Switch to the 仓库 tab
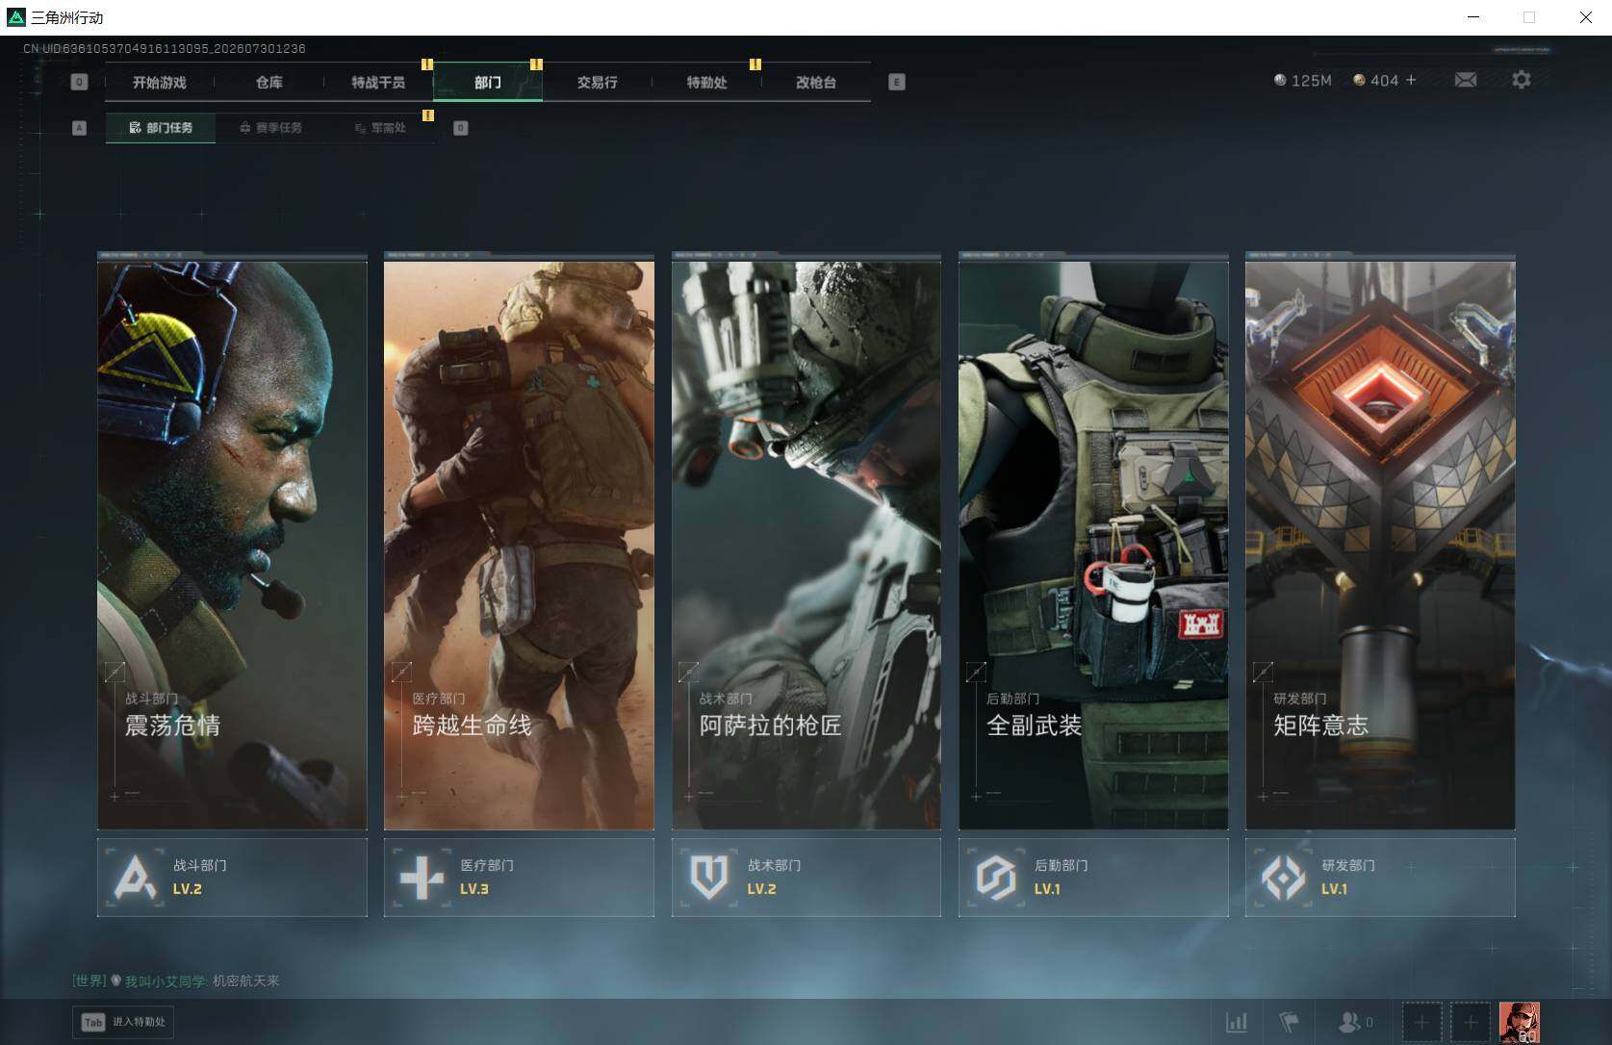The image size is (1612, 1045). click(x=269, y=83)
